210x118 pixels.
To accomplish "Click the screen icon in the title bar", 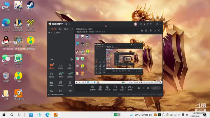I will click(x=144, y=24).
